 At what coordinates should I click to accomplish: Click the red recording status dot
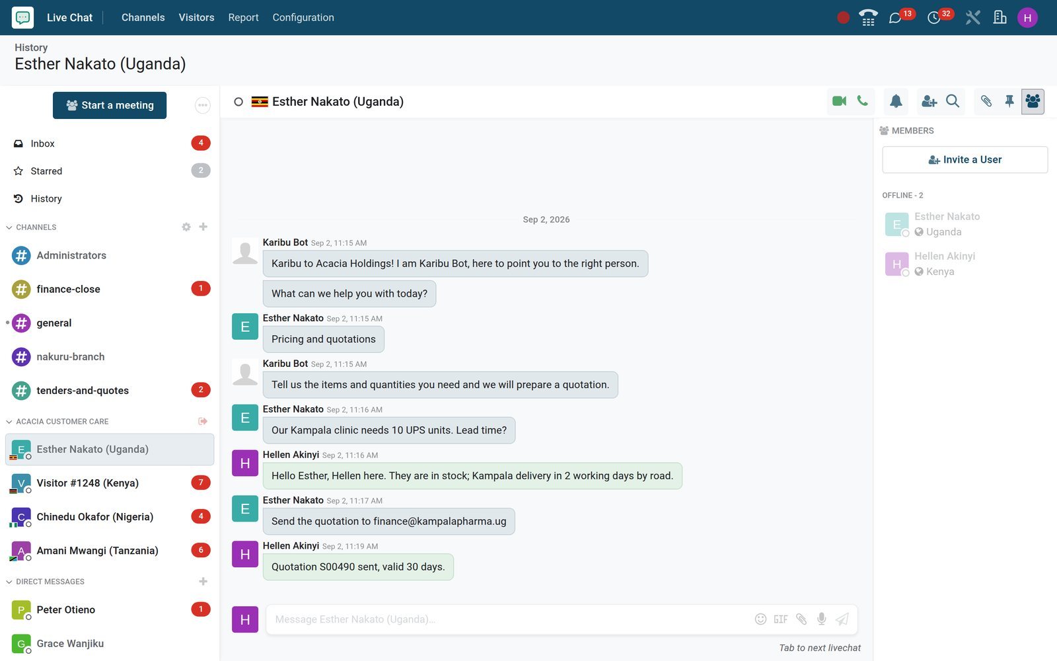coord(843,18)
